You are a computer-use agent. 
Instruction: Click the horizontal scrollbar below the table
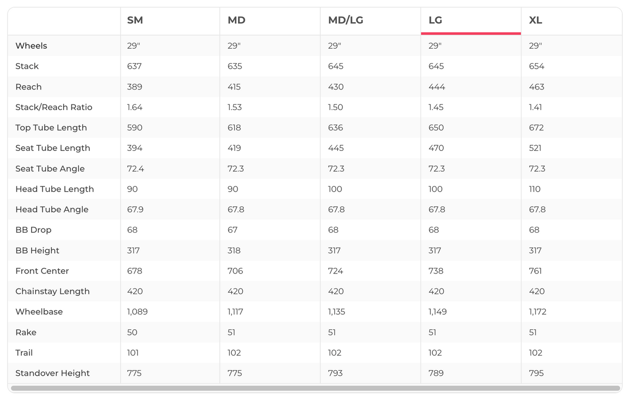(315, 388)
